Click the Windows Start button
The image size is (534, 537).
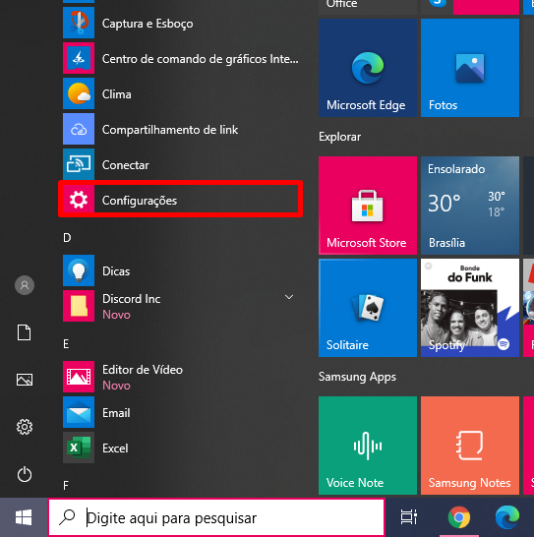pos(24,517)
